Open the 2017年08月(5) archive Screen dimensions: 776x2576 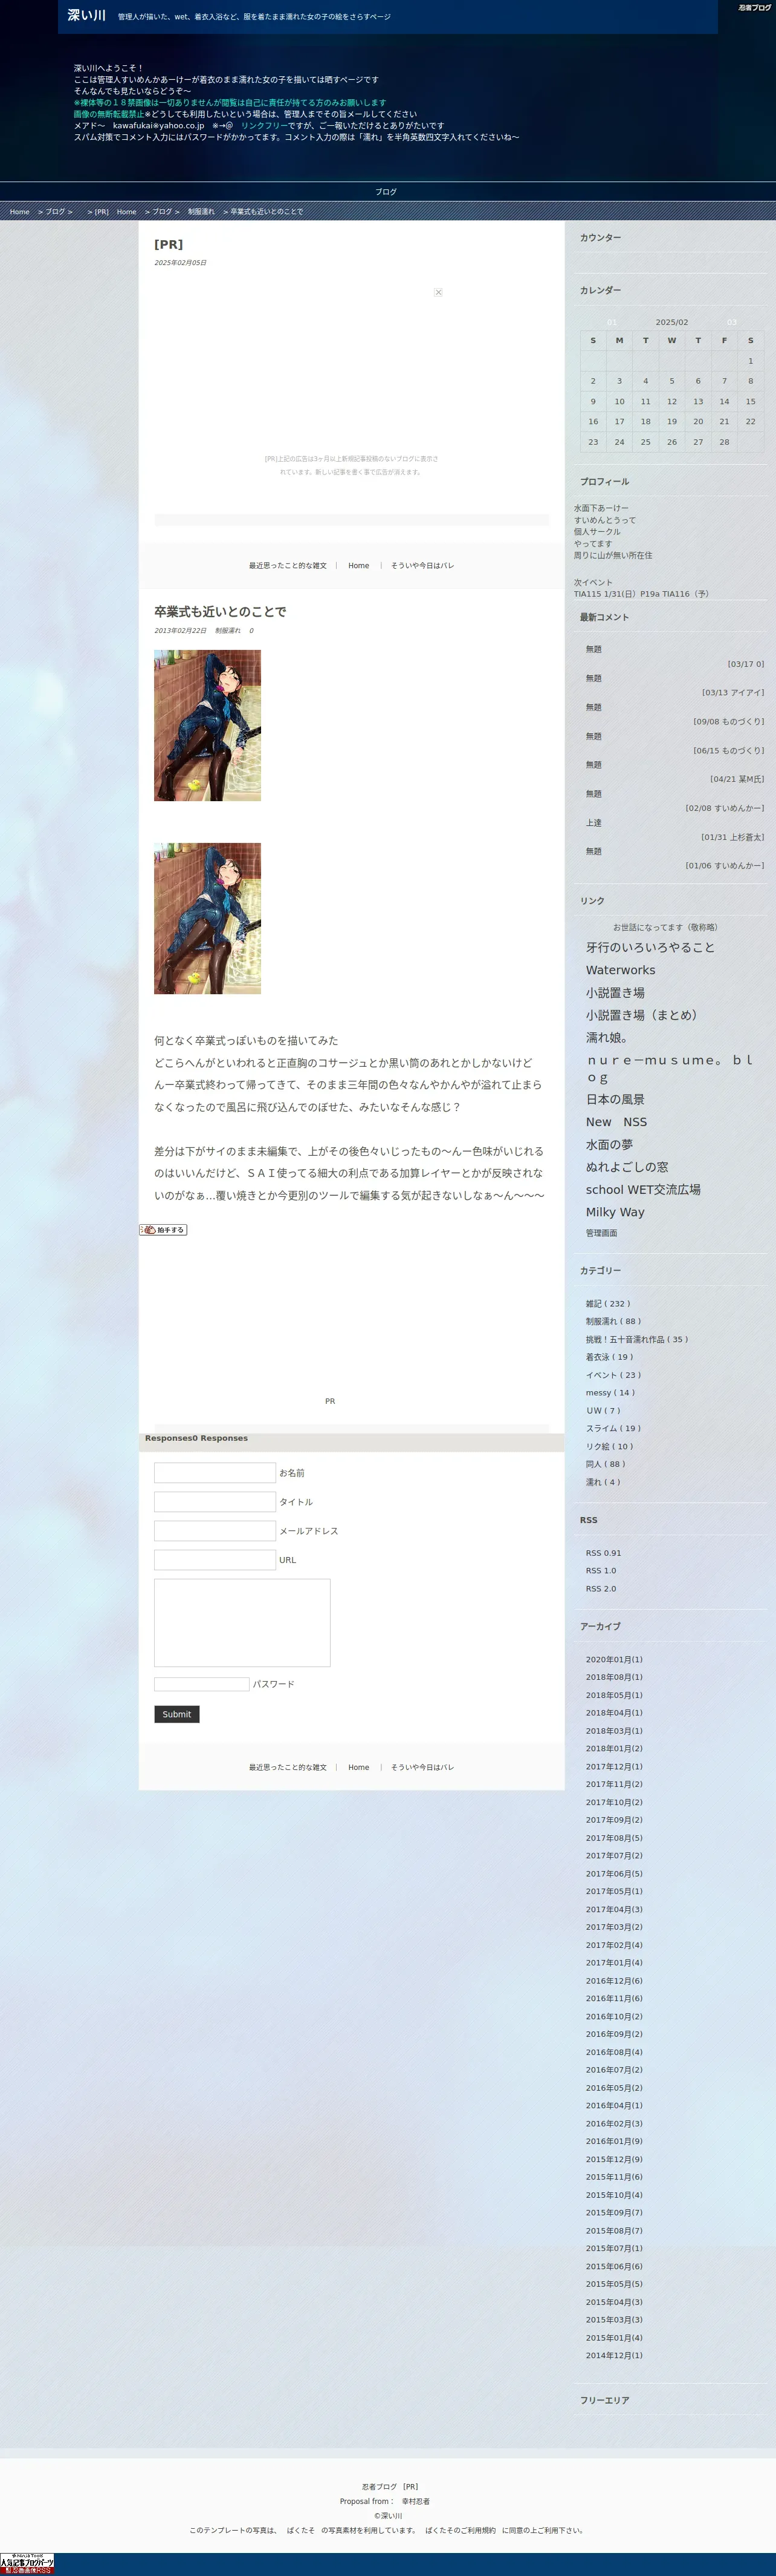point(614,1838)
